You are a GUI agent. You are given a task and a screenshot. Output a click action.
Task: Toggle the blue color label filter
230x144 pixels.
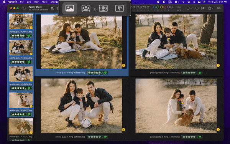pyautogui.click(x=154, y=7)
